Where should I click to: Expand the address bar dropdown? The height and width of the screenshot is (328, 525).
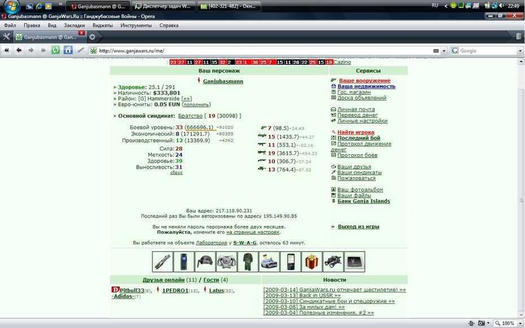coord(444,51)
